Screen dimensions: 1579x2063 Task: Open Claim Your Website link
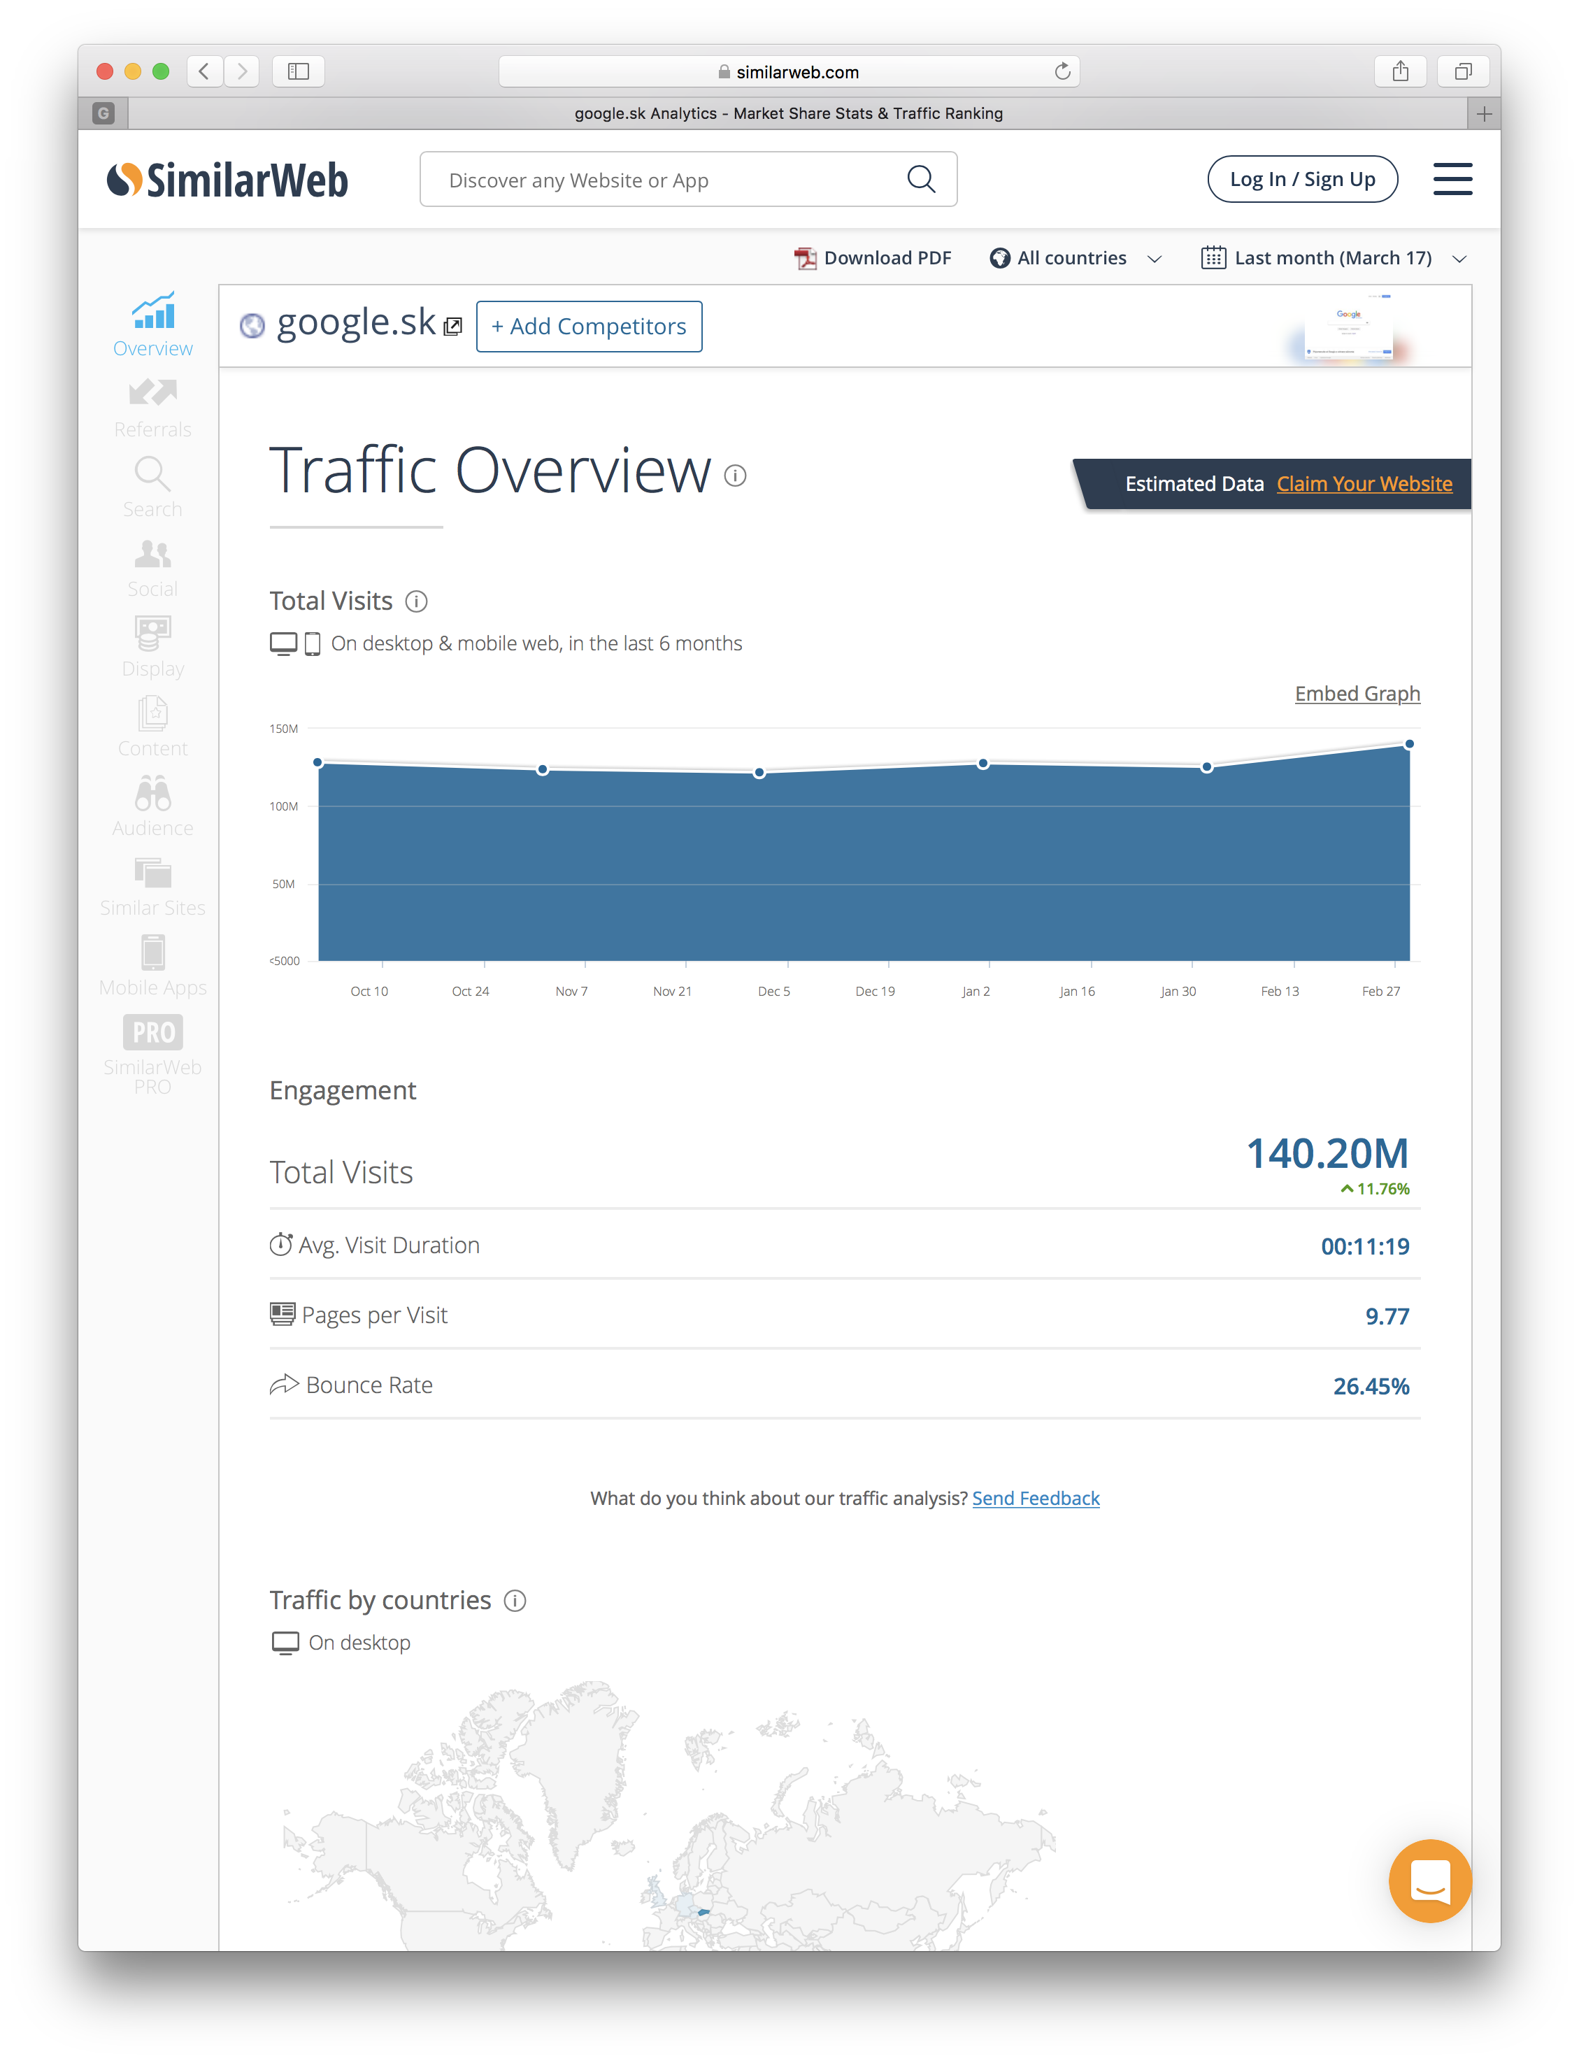tap(1364, 484)
